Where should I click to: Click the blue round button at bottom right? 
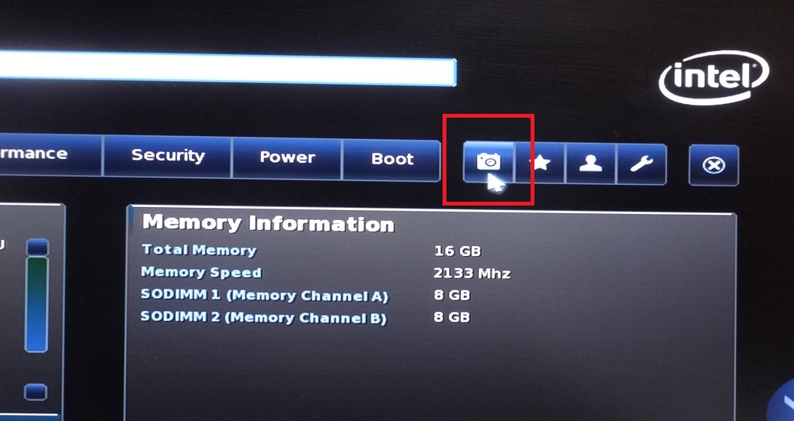pos(781,402)
